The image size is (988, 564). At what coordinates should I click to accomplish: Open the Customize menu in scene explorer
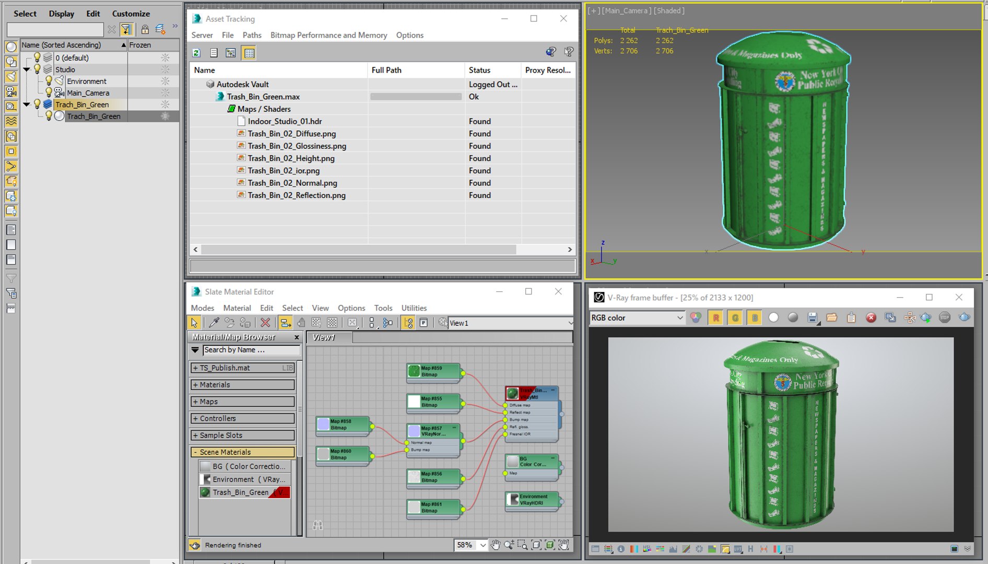(x=131, y=14)
